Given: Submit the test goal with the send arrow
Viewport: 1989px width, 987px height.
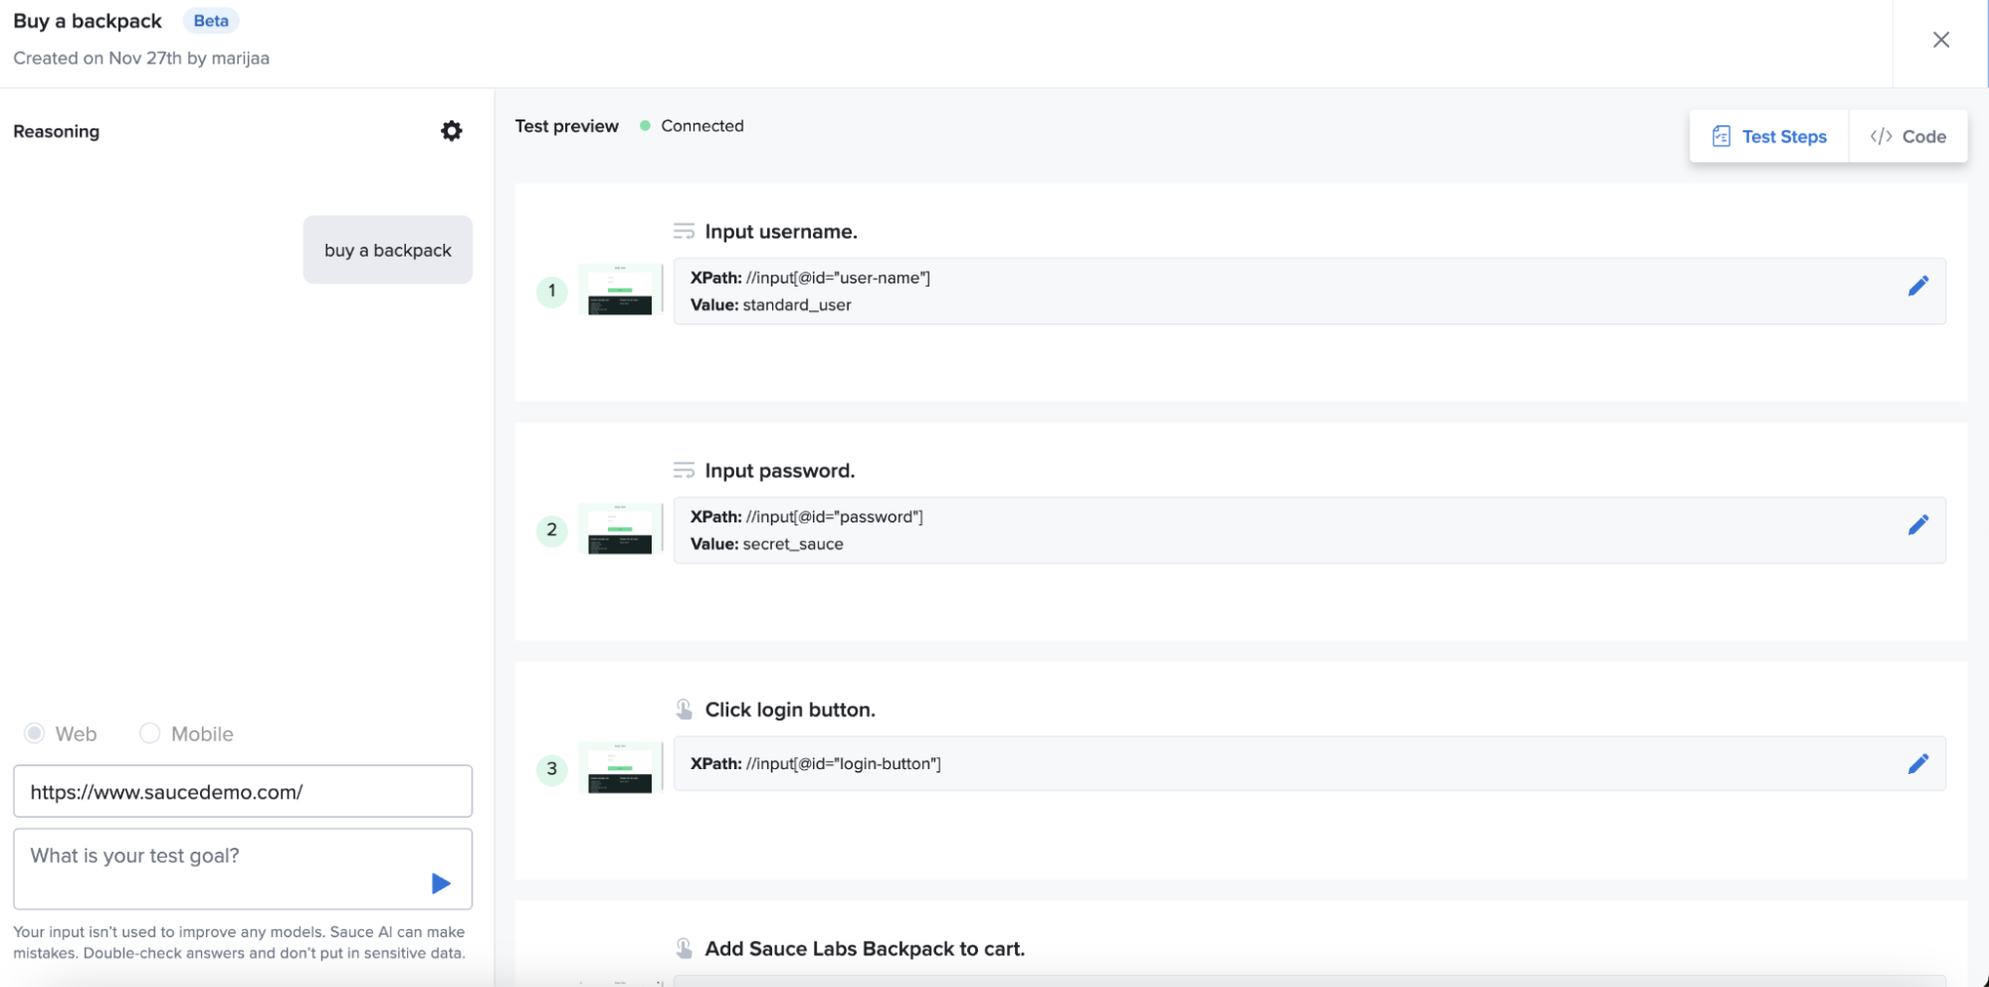Looking at the screenshot, I should tap(439, 883).
